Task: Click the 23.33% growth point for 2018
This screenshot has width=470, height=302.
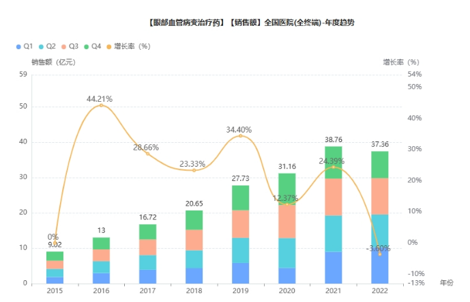Action: pyautogui.click(x=194, y=170)
